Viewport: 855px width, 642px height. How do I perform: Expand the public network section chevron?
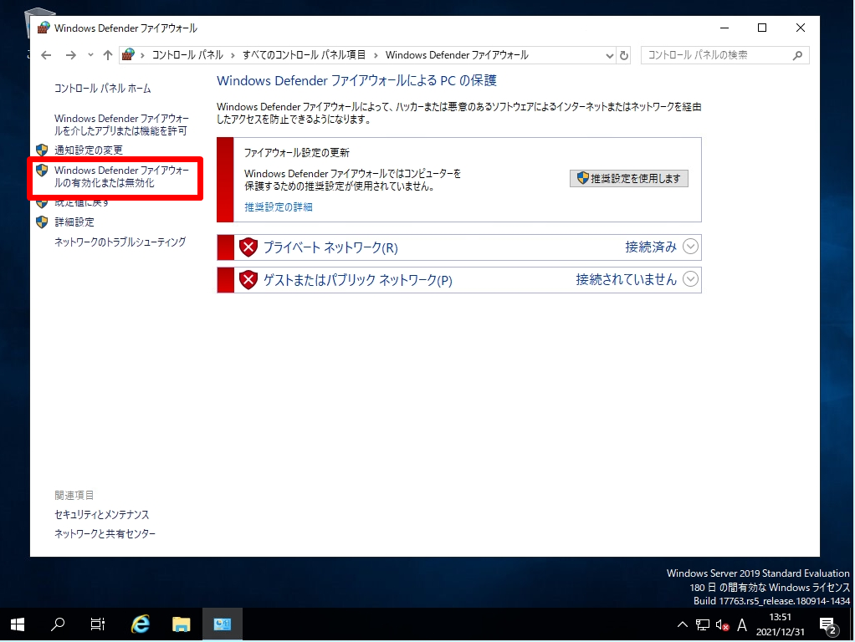[x=690, y=279]
